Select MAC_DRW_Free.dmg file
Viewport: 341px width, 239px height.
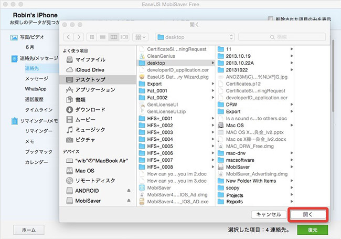pos(255,146)
